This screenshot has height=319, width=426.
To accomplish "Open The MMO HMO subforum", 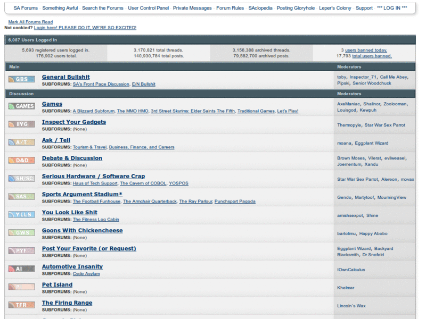I will point(133,111).
